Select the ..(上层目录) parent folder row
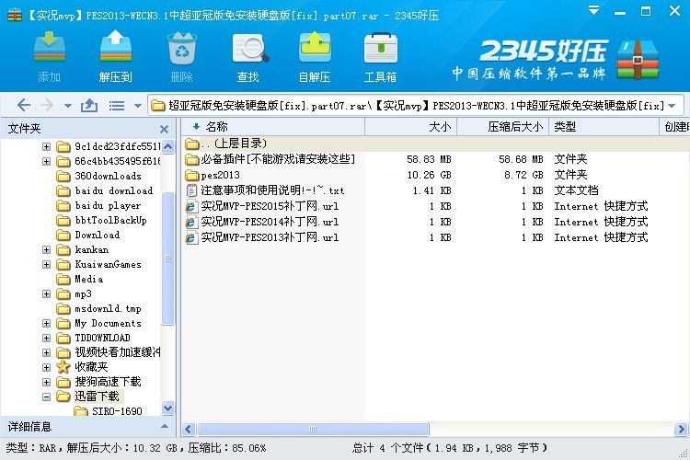 [436, 144]
